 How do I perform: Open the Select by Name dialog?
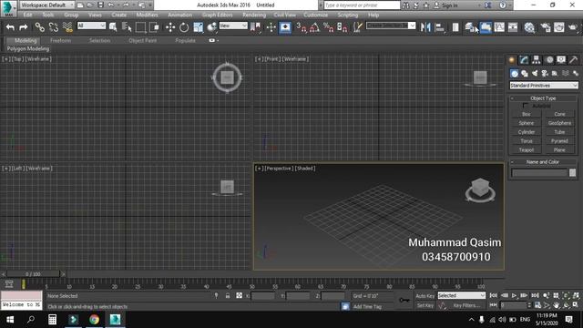pos(127,27)
